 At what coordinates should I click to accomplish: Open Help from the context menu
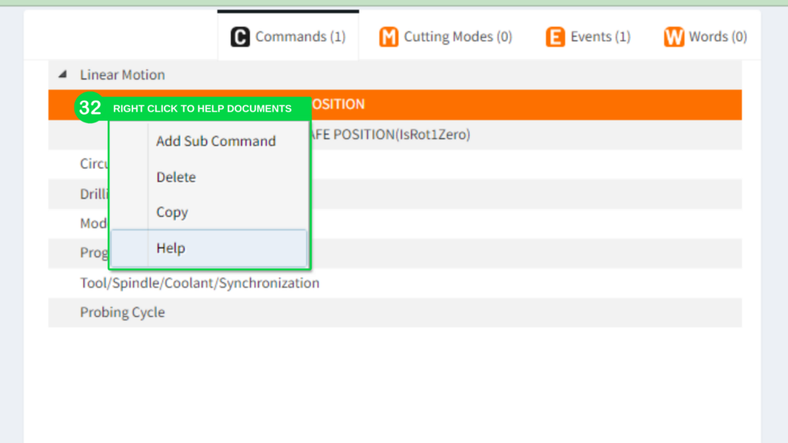tap(171, 248)
